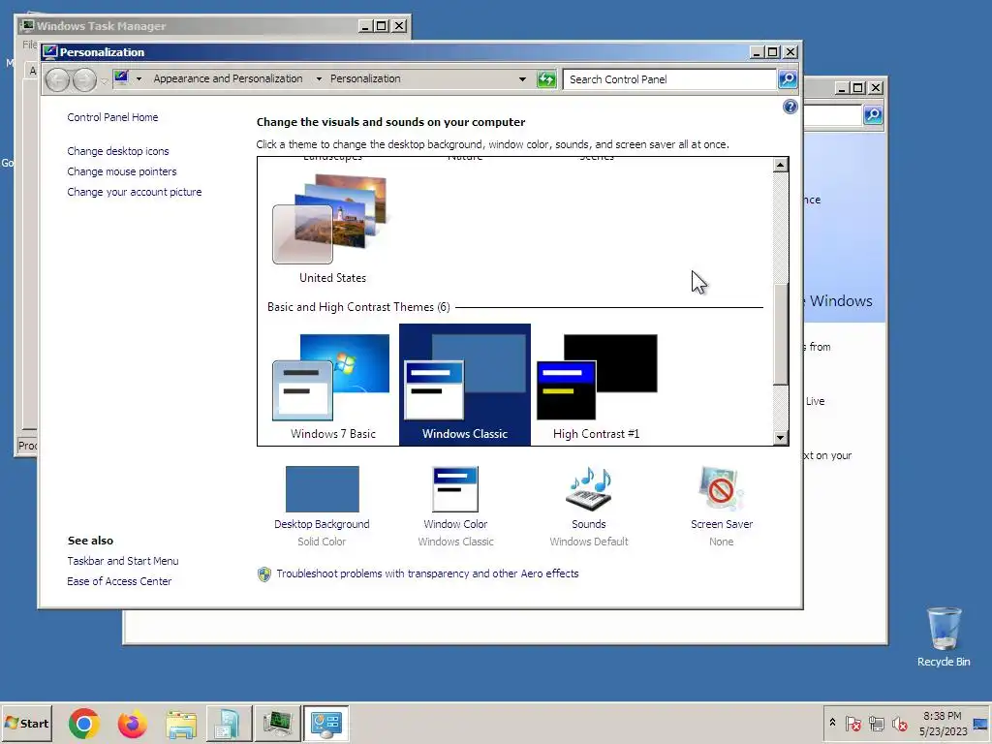Click Troubleshoot problems with transparency link
The image size is (992, 744).
pos(427,573)
